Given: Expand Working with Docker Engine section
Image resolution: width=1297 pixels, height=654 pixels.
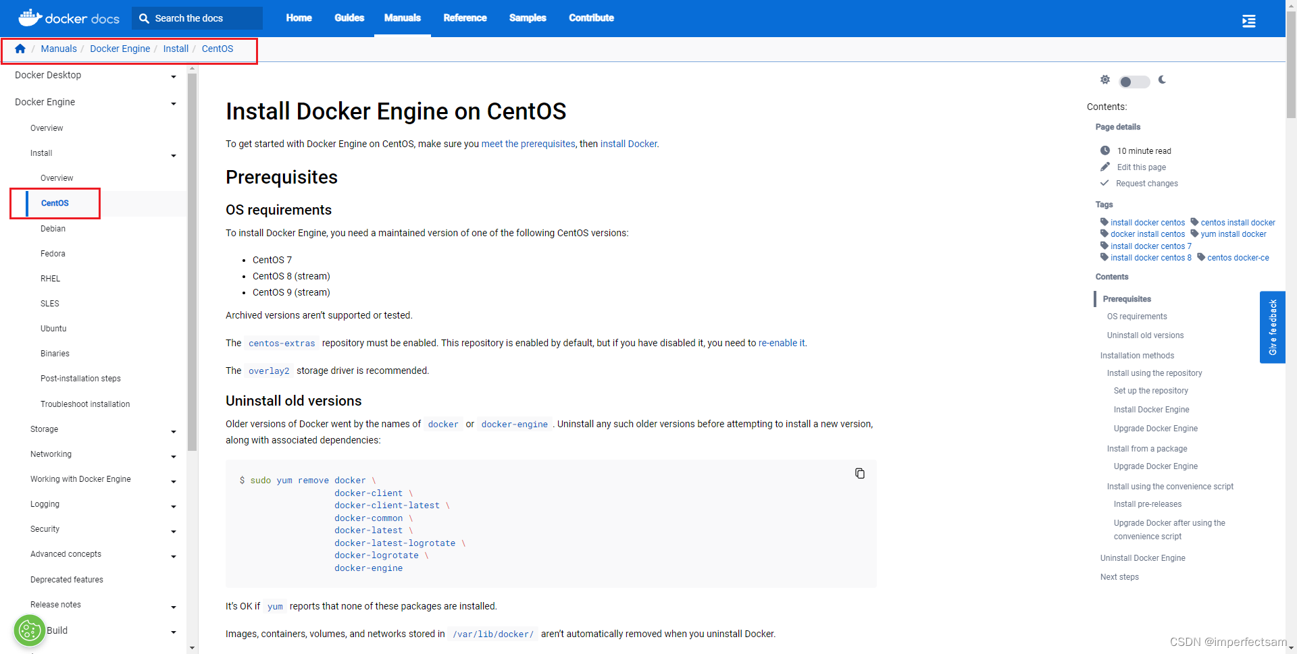Looking at the screenshot, I should (174, 482).
